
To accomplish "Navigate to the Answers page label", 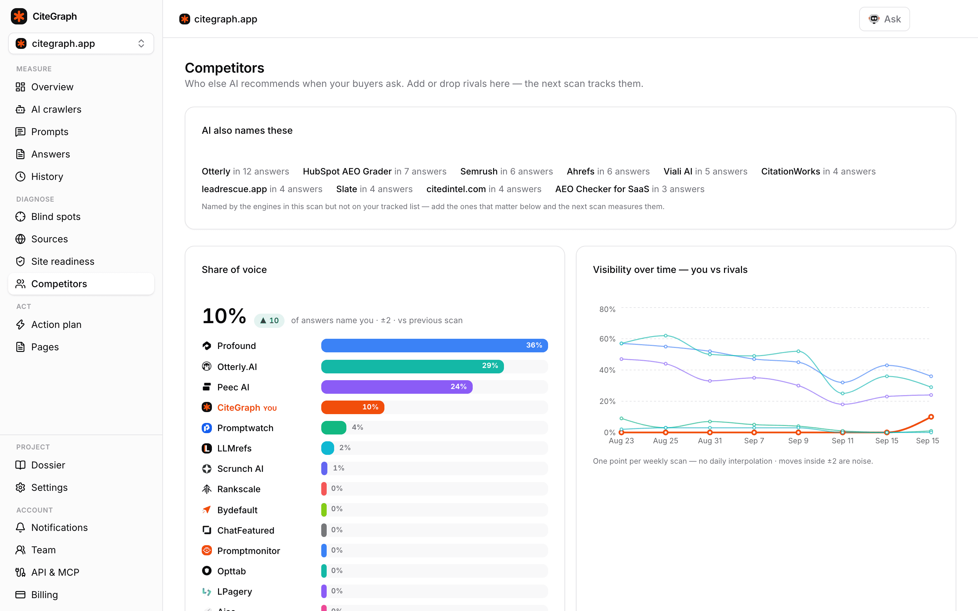I will (51, 154).
